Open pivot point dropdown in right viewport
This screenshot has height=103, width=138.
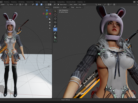coord(105,5)
